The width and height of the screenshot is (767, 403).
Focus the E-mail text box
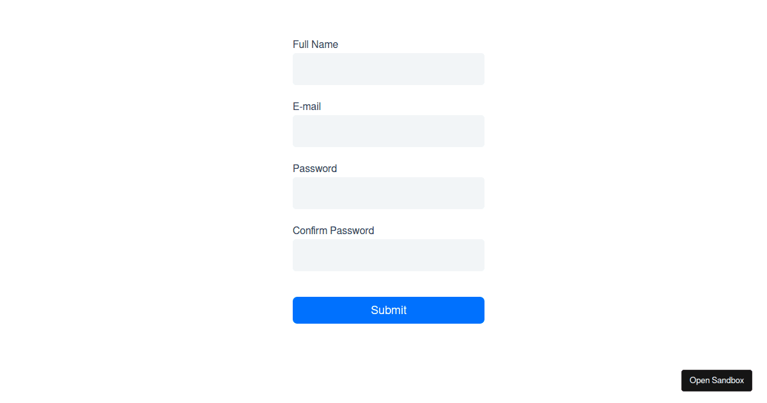388,131
